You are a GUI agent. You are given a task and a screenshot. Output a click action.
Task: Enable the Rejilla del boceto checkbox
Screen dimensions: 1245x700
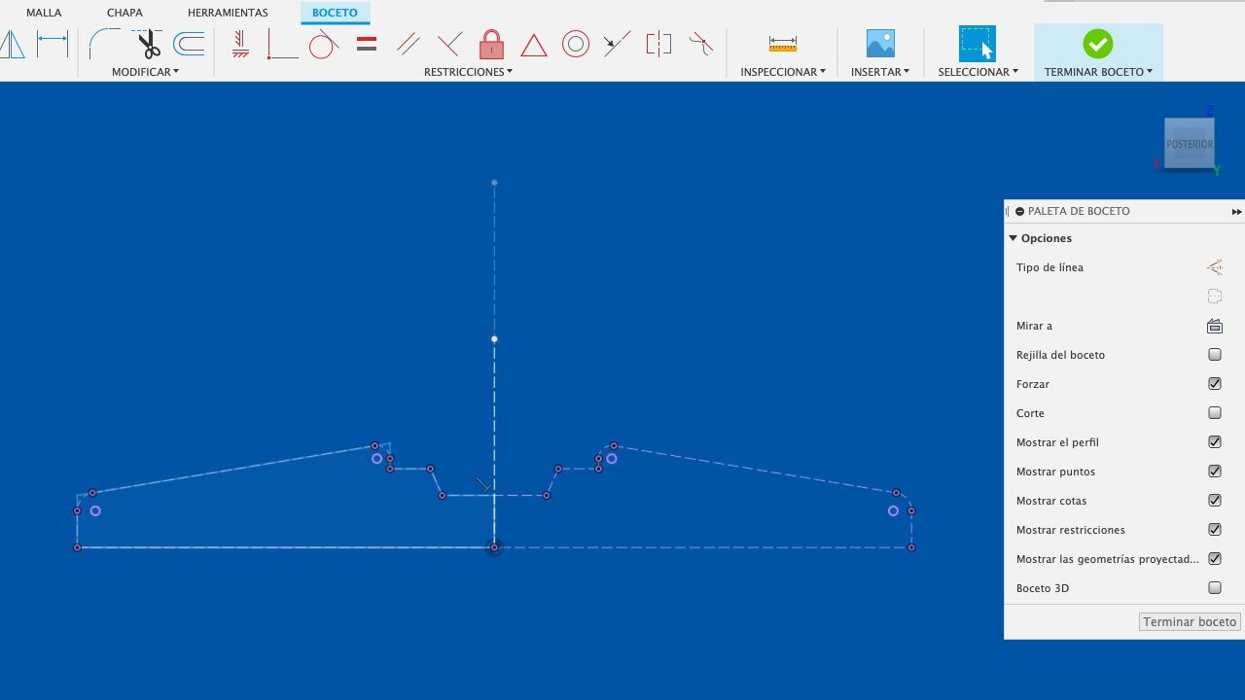(x=1214, y=355)
